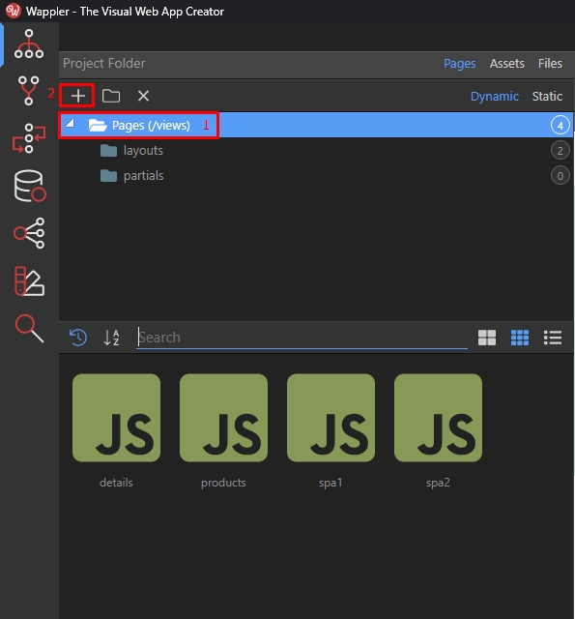Click the new folder icon in toolbar
This screenshot has width=575, height=619.
tap(111, 96)
